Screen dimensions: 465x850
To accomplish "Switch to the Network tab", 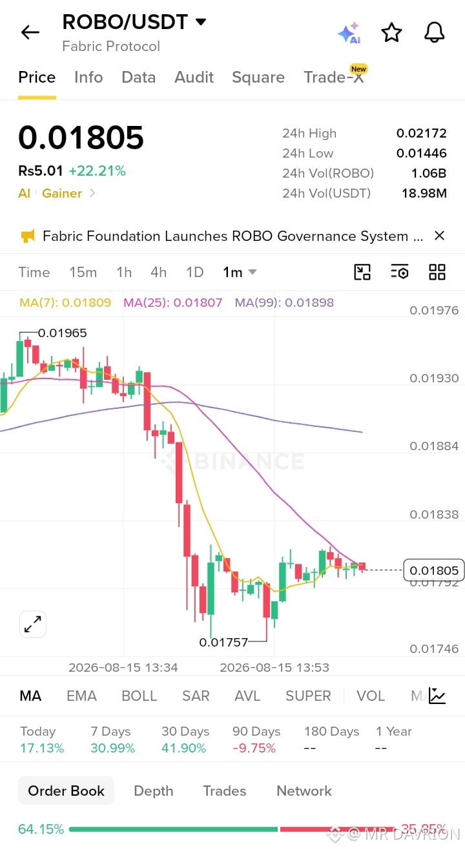I will click(304, 791).
